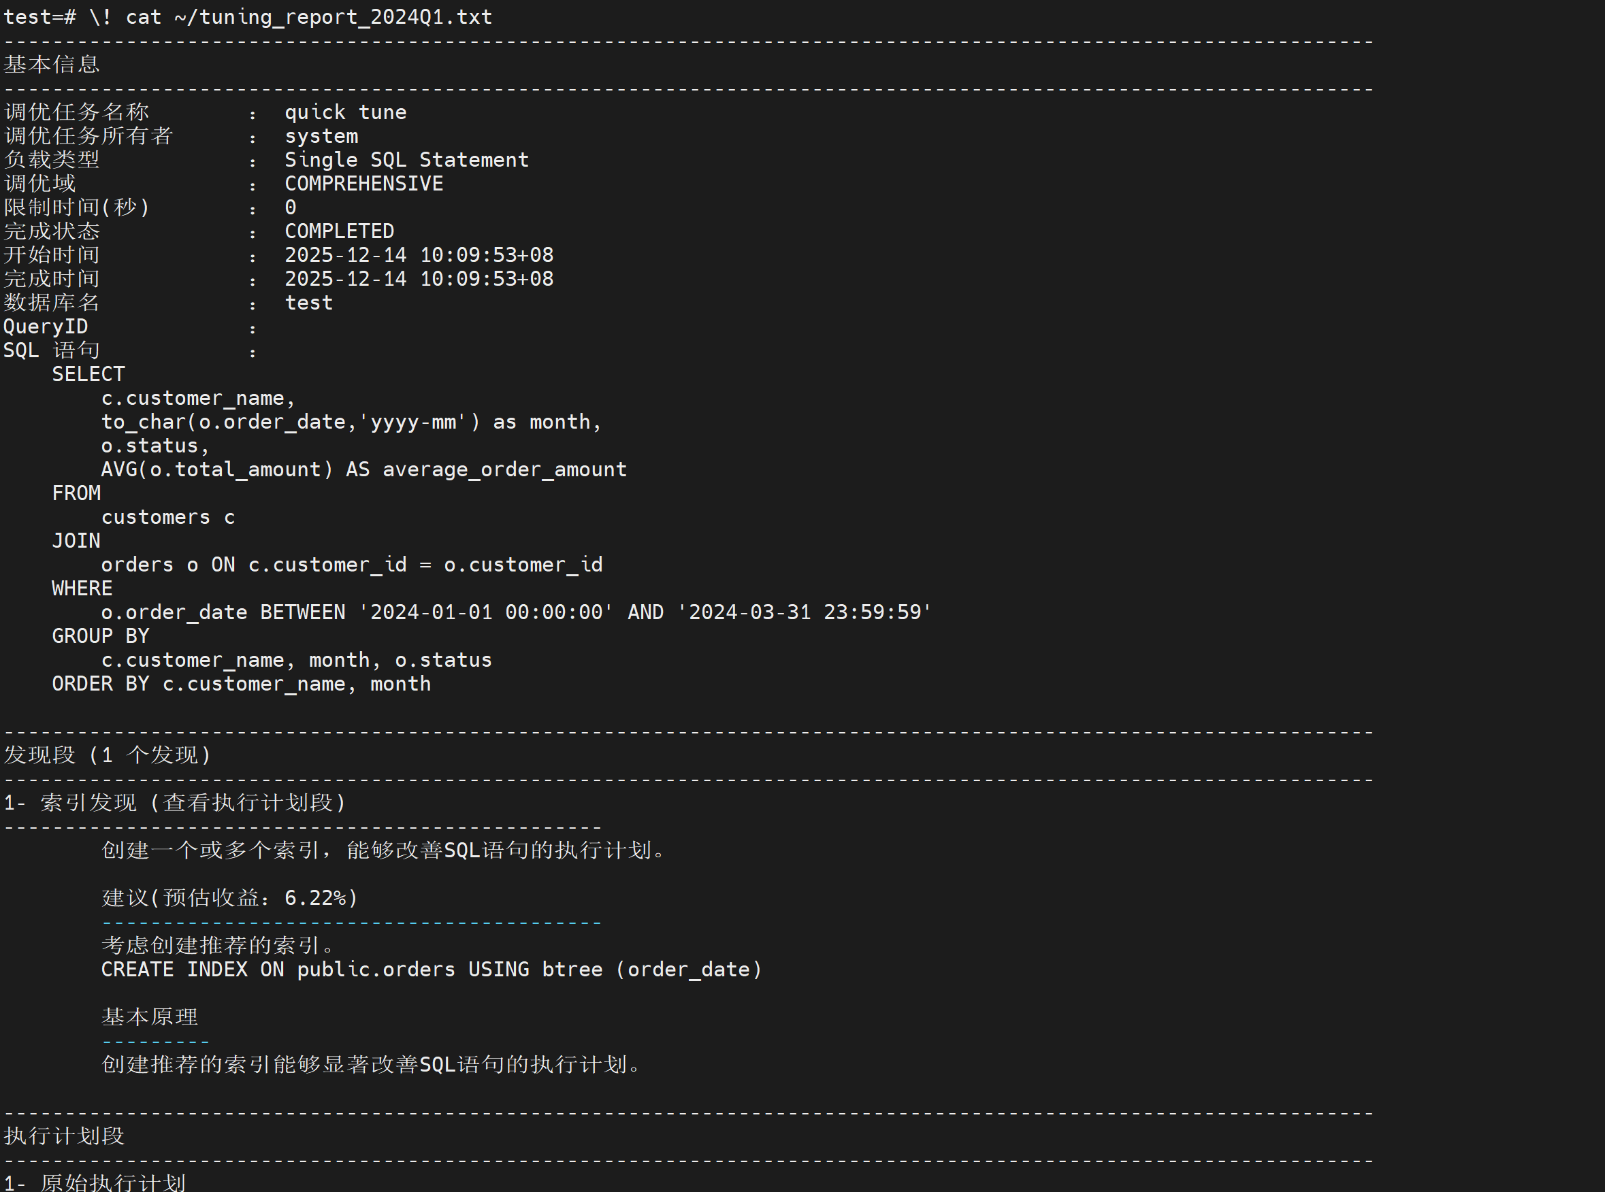Viewport: 1605px width, 1192px height.
Task: Click the 完成时间 timestamp value
Action: pyautogui.click(x=419, y=278)
